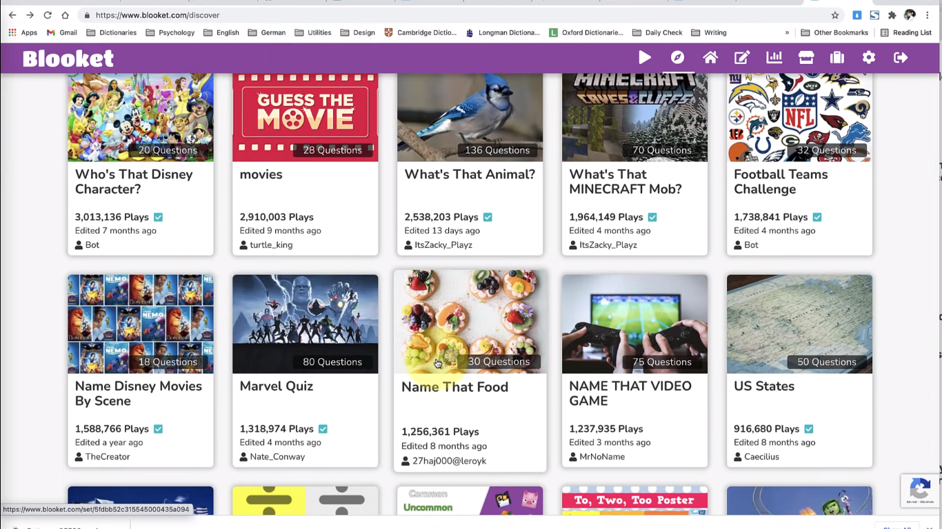Open the Create pencil-and-paper icon
Viewport: 942px width, 529px height.
pyautogui.click(x=742, y=58)
